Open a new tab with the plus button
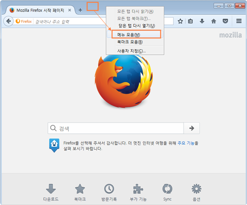This screenshot has height=205, width=247. [x=80, y=10]
